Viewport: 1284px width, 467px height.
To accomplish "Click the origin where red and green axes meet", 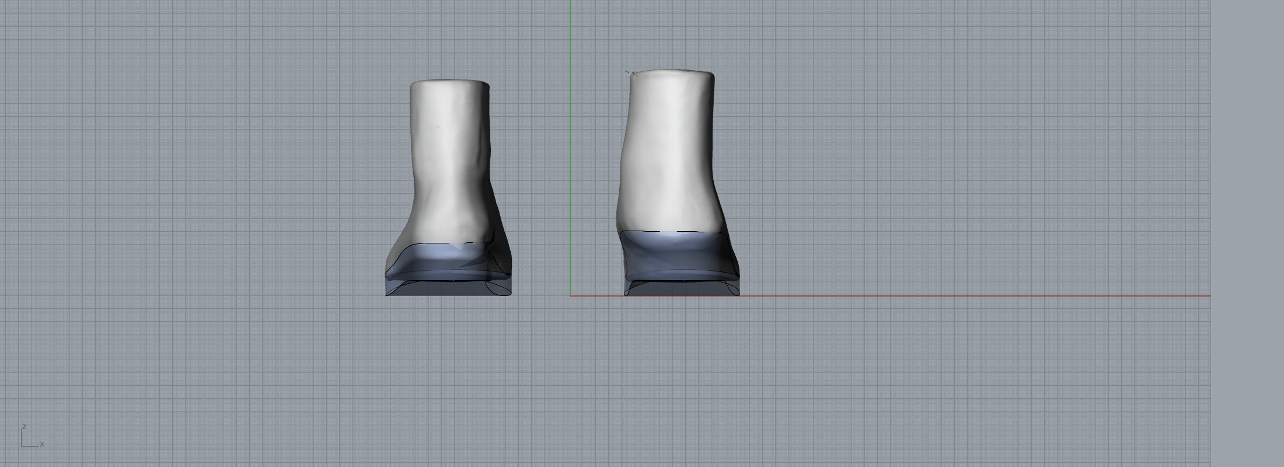I will (x=570, y=296).
